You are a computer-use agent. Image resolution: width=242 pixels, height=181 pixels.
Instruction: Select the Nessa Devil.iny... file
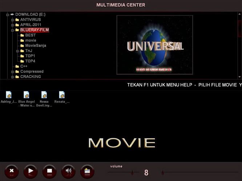click(x=44, y=99)
